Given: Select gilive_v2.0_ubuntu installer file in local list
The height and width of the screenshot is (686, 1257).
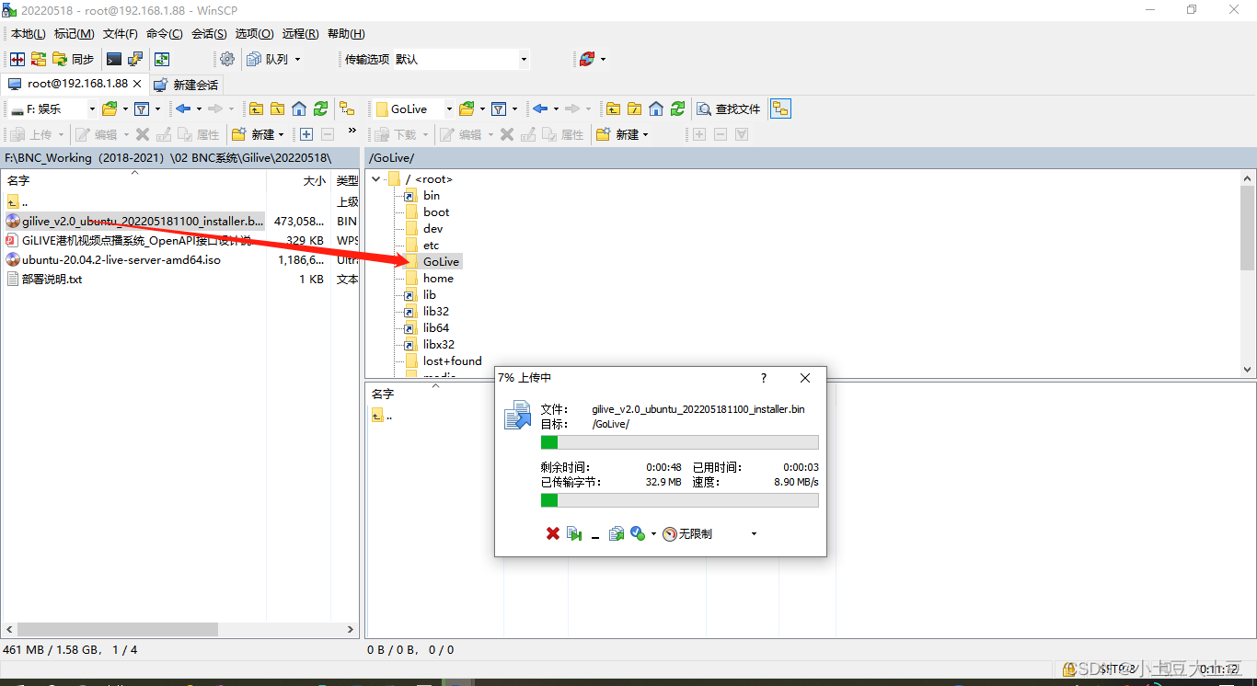Looking at the screenshot, I should coord(134,221).
